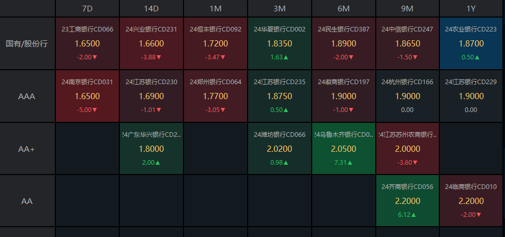Open the 24临商银行CD010 quote

tap(471, 200)
